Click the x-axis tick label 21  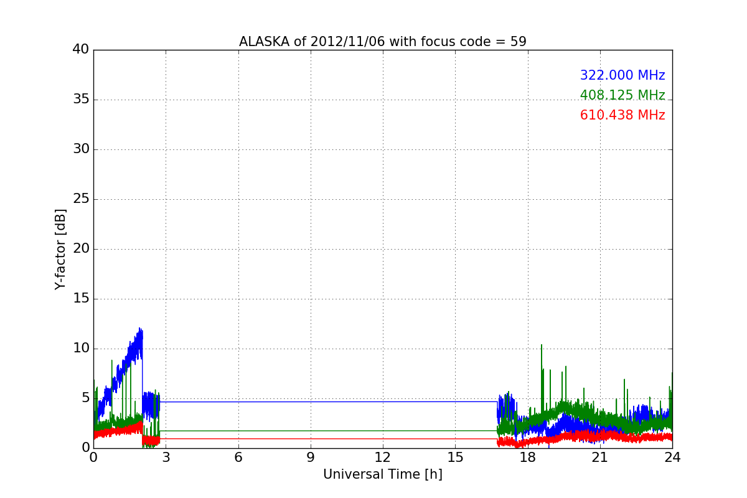tap(600, 458)
